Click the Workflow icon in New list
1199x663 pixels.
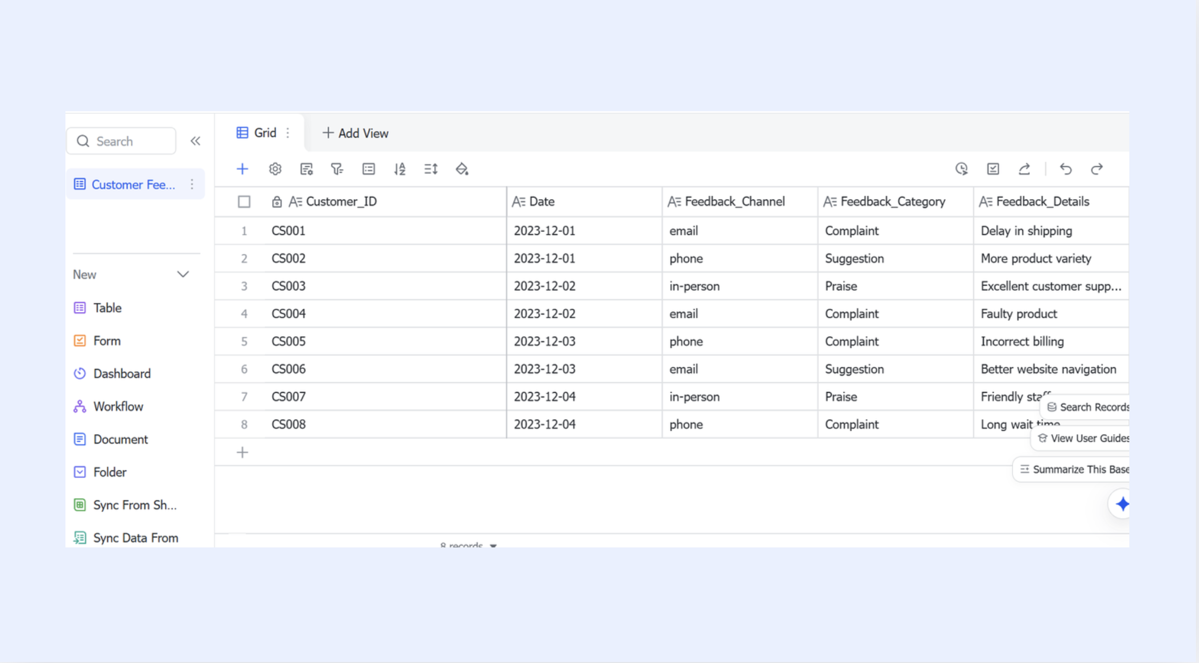click(x=80, y=406)
